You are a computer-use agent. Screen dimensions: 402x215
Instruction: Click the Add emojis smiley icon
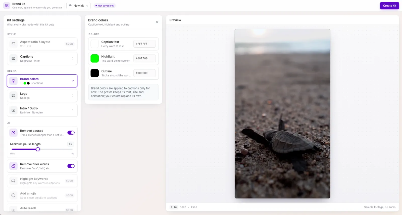tap(13, 195)
